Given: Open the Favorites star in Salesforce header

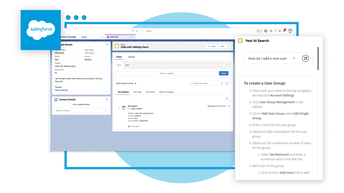Looking at the screenshot, I should click(x=258, y=31).
